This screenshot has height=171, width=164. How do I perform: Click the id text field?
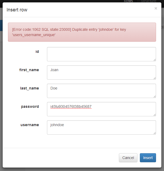coord(101,54)
